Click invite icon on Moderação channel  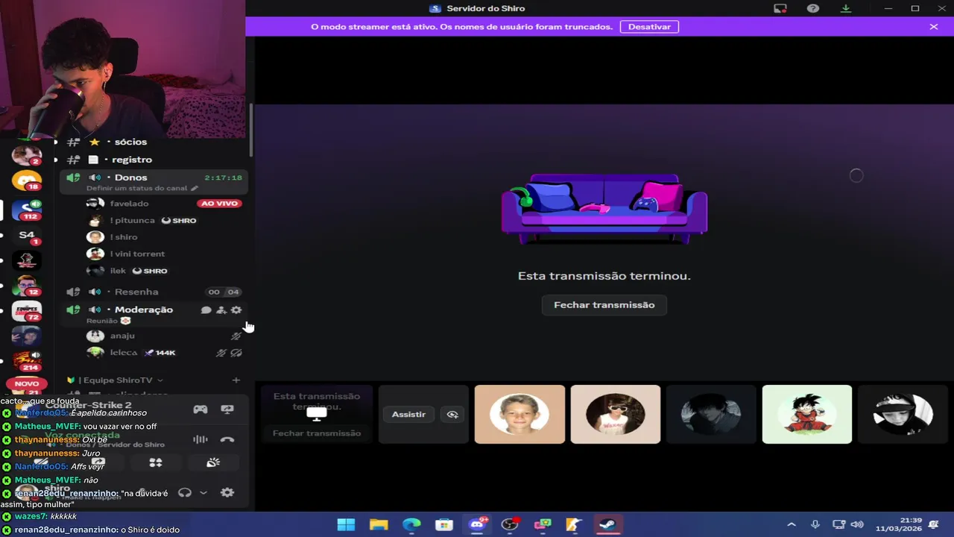(221, 310)
